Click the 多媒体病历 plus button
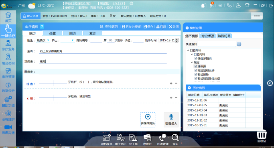The image size is (274, 148). [148, 120]
